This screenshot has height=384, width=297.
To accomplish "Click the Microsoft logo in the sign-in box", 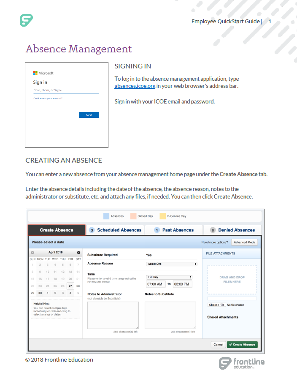I will coord(35,73).
